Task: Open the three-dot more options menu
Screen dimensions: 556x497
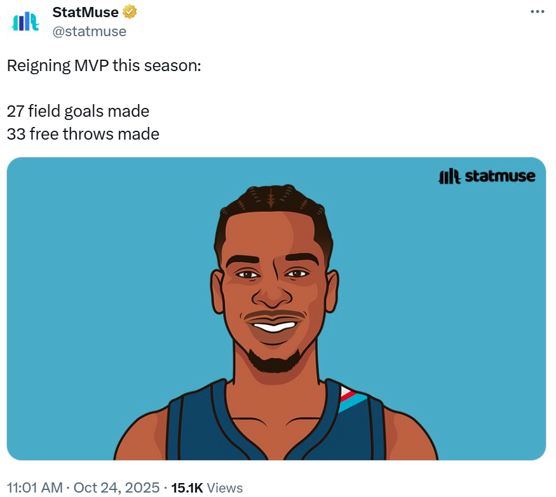Action: tap(537, 12)
